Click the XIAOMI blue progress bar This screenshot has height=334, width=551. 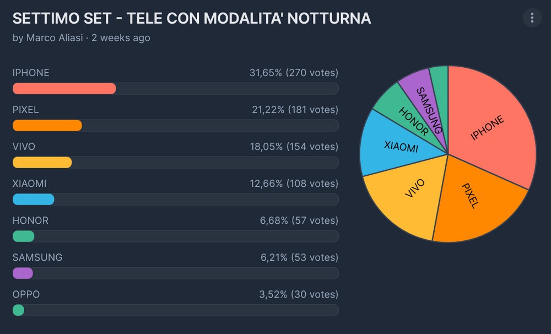tap(34, 200)
